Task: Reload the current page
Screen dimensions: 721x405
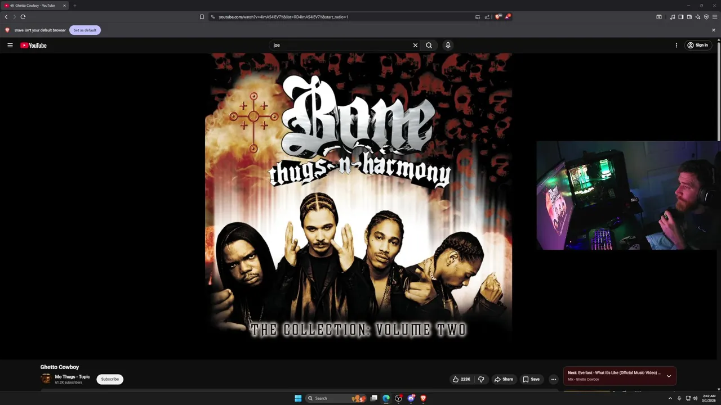Action: pos(23,17)
